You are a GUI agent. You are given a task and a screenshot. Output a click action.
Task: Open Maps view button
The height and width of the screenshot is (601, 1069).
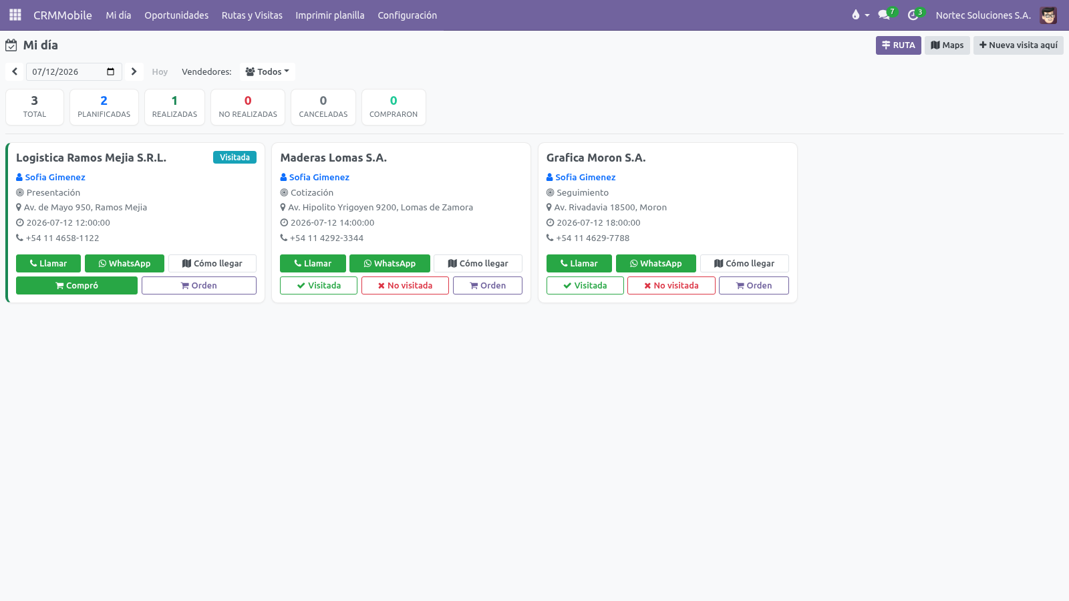(x=947, y=45)
